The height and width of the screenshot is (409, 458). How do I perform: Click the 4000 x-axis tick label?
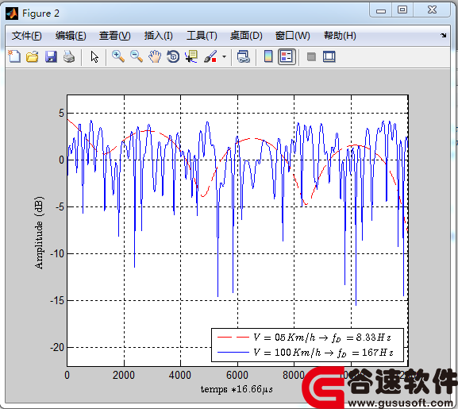point(180,376)
